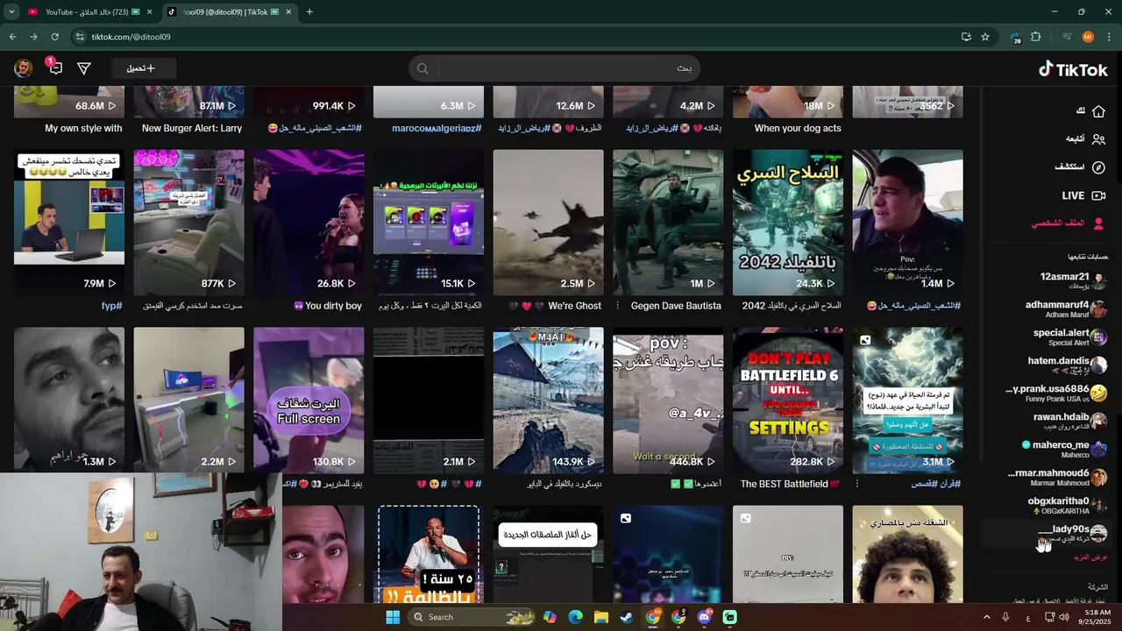This screenshot has width=1122, height=631.
Task: Open the browser extensions puzzle icon
Action: pos(1036,37)
